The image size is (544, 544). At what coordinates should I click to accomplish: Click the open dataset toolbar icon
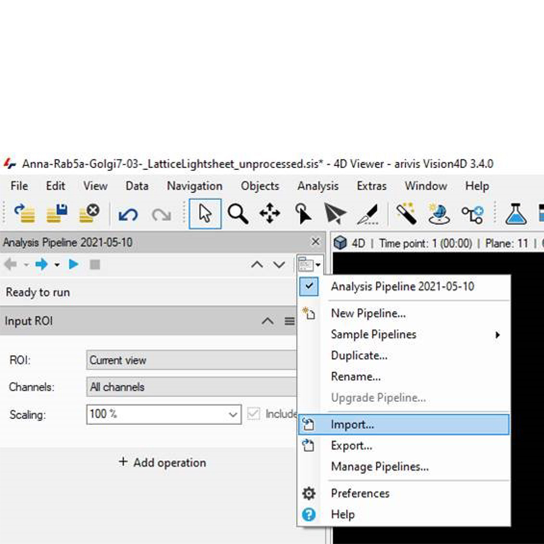25,213
